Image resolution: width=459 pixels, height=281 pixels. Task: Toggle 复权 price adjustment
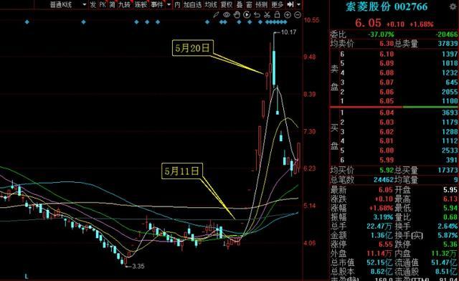(227, 5)
